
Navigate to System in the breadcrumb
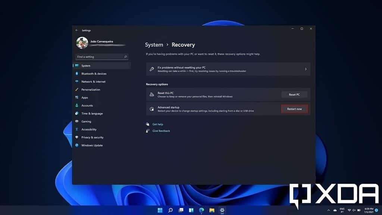(x=154, y=45)
